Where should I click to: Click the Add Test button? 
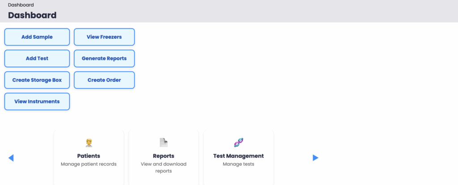coord(37,58)
